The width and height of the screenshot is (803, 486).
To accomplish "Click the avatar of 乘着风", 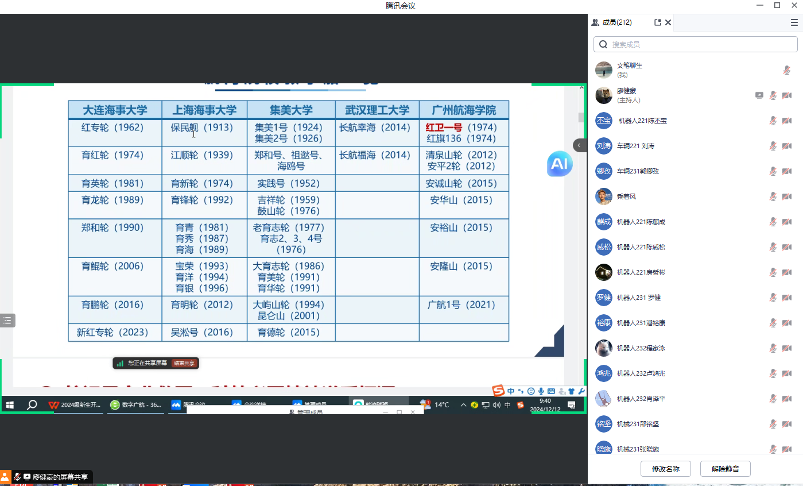I will click(603, 196).
